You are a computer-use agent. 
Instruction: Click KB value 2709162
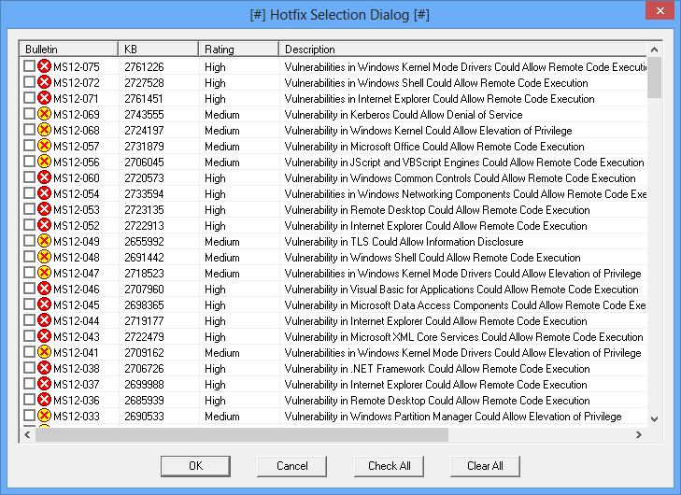click(144, 353)
